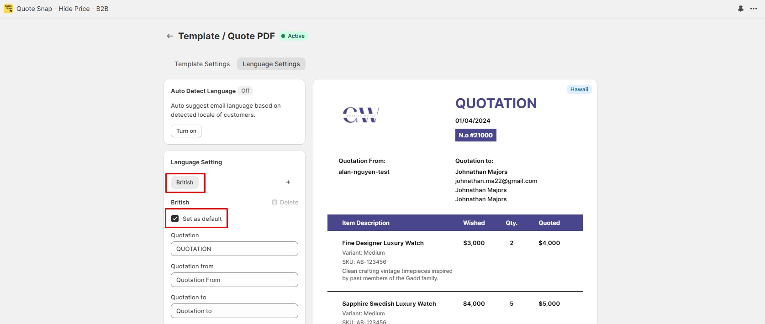Screen dimensions: 765x324
Task: Click the Active status badge
Action: point(293,36)
